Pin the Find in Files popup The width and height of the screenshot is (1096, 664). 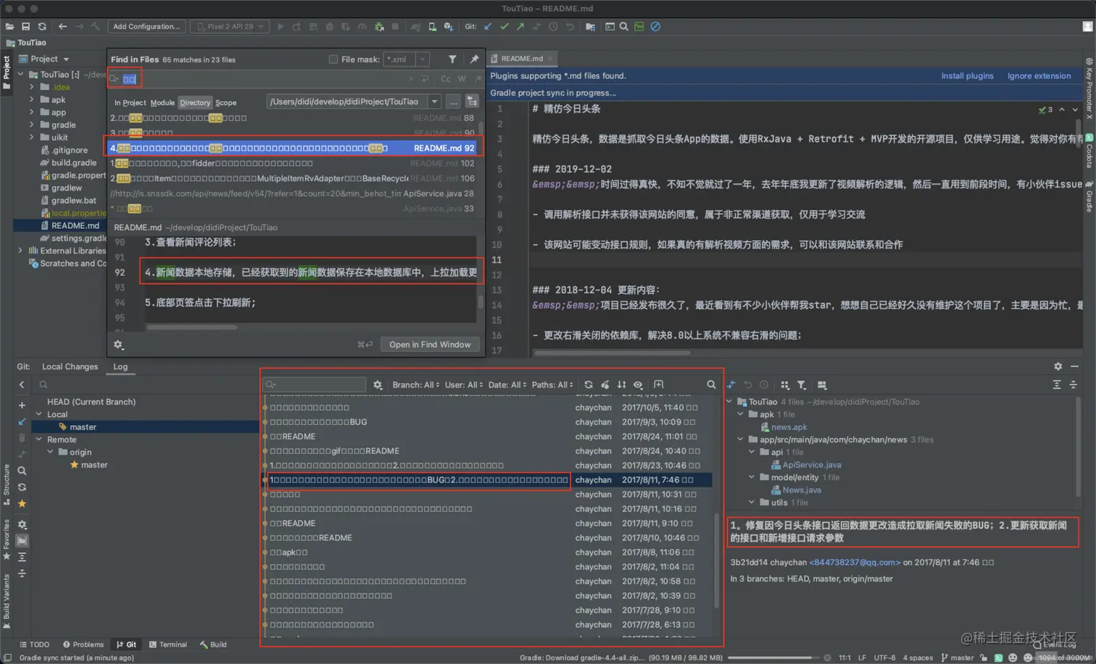coord(474,59)
